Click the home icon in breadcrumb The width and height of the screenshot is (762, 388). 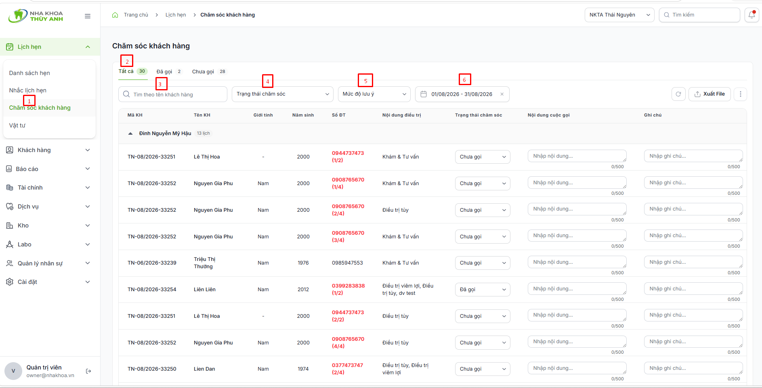point(115,15)
